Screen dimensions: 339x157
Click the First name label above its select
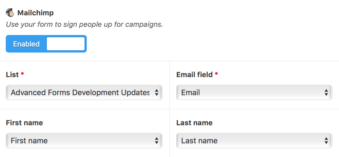click(x=24, y=123)
